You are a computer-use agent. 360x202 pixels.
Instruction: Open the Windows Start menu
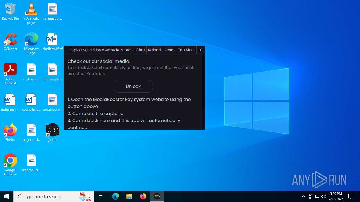click(7, 196)
